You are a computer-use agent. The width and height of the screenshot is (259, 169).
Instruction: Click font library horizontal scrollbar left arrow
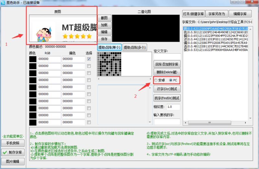pos(185,123)
